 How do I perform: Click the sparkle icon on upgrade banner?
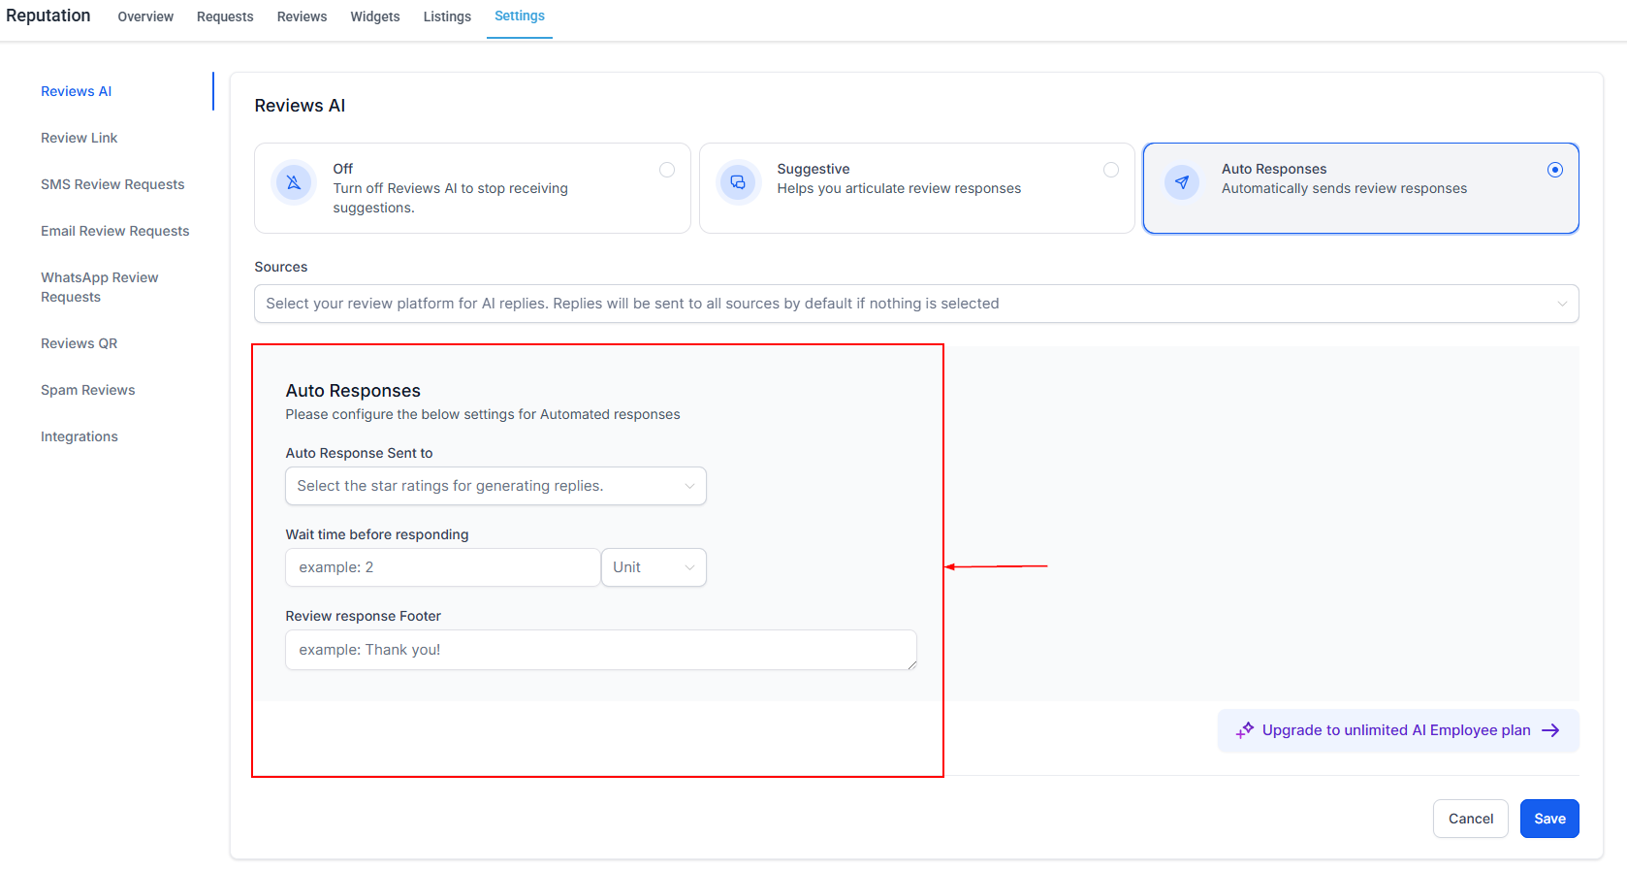click(1245, 730)
